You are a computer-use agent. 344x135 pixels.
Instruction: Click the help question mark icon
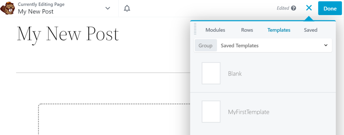click(294, 8)
